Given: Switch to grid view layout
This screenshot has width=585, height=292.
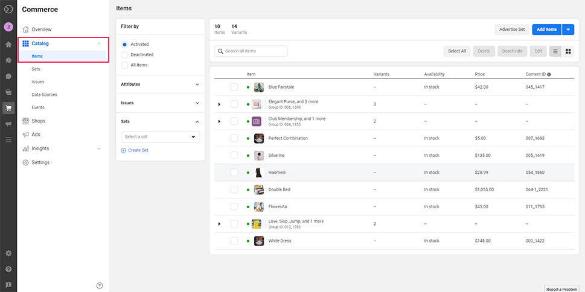Looking at the screenshot, I should (x=568, y=51).
